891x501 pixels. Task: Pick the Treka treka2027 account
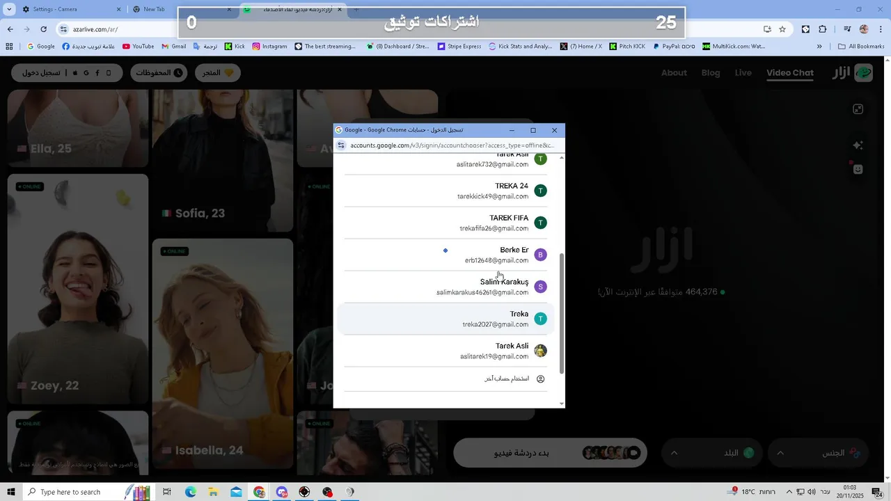coord(445,319)
